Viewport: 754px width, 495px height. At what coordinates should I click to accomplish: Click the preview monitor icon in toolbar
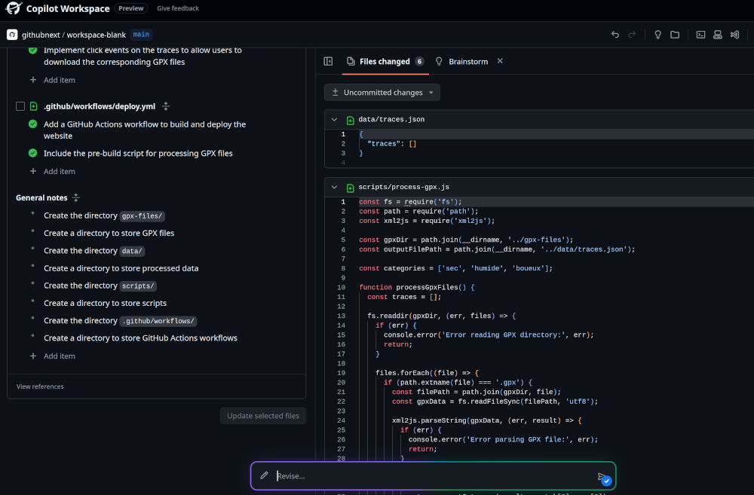pos(718,35)
